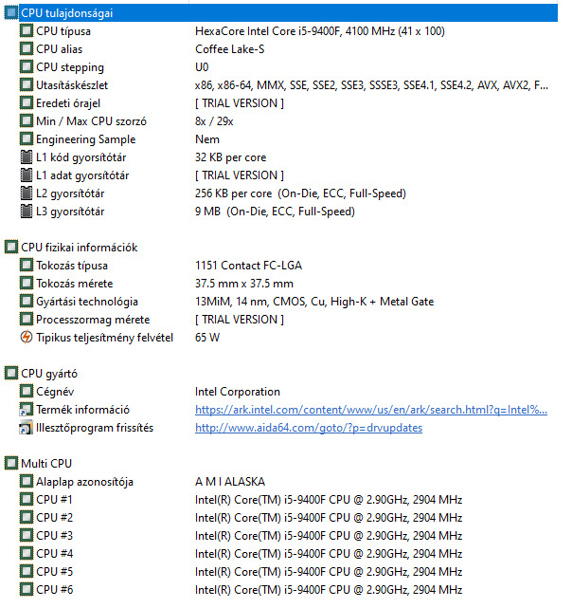Viewport: 572px width, 608px height.
Task: Click the '32 KB per core' value
Action: [x=230, y=157]
